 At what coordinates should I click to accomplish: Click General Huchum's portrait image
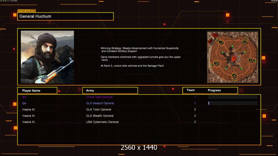[x=47, y=57]
